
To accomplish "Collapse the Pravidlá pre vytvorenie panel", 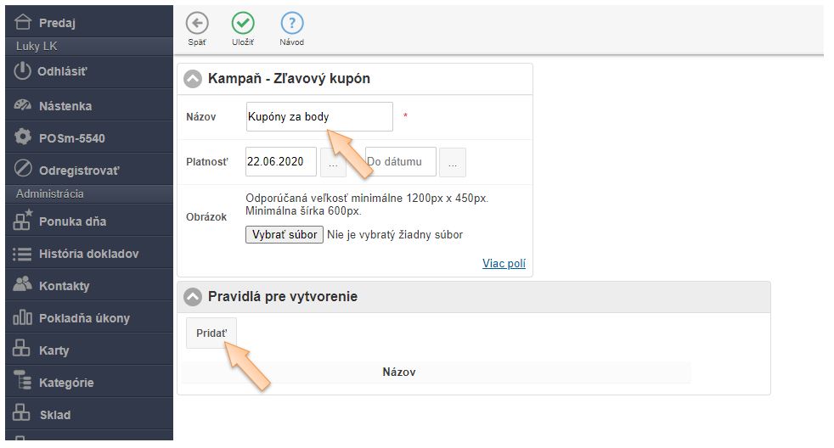I will pos(194,297).
